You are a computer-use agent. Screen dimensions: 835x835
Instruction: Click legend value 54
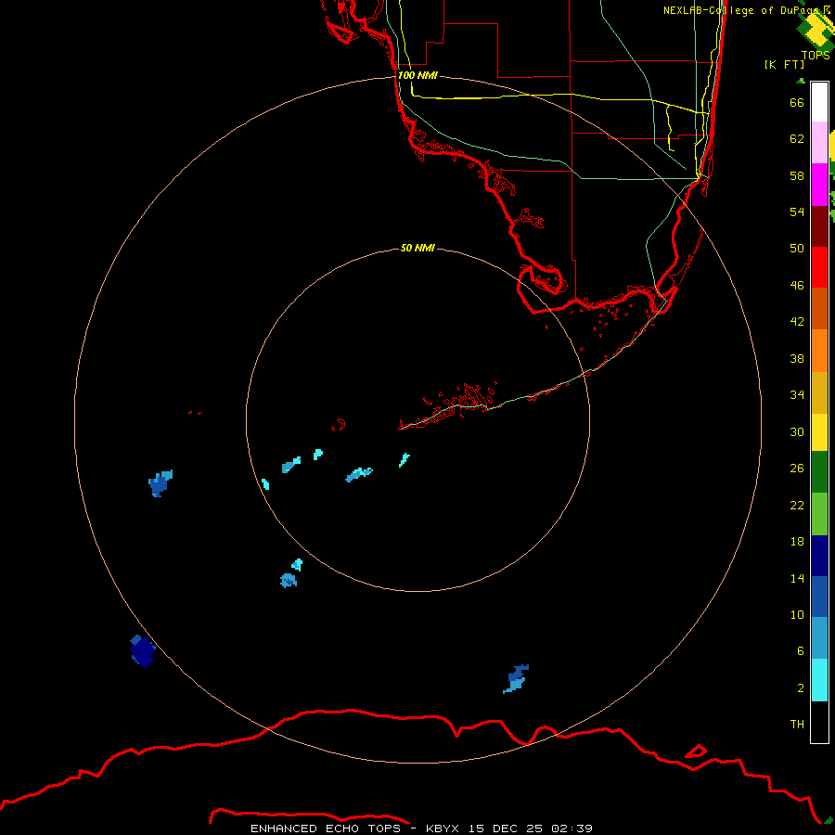pos(797,212)
